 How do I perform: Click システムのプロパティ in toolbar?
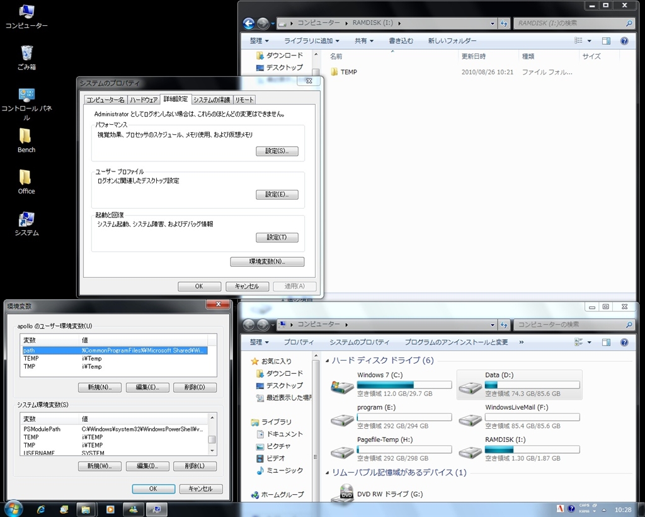tap(359, 342)
